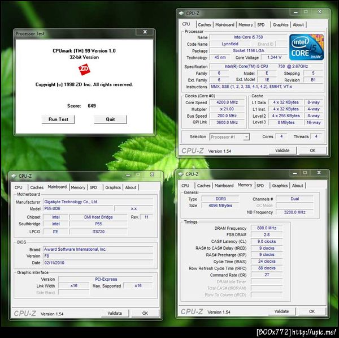
Task: Close the CPU-Z CPU tab window
Action: 320,12
